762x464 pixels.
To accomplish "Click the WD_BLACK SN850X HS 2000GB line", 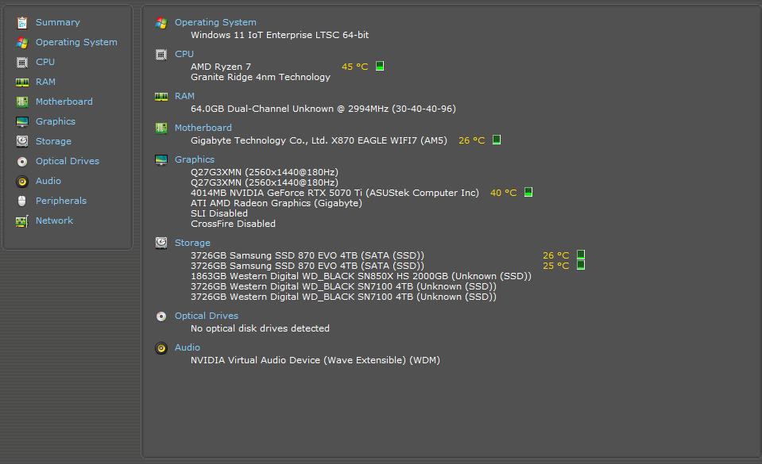I will pyautogui.click(x=361, y=276).
